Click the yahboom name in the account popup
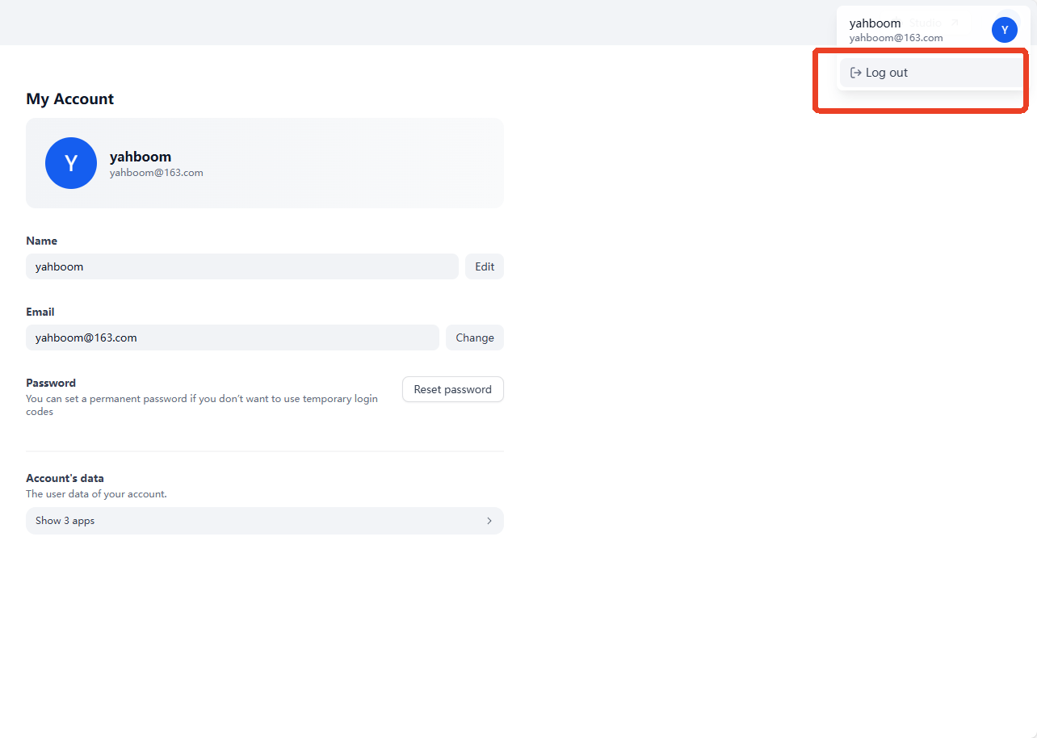 [875, 23]
